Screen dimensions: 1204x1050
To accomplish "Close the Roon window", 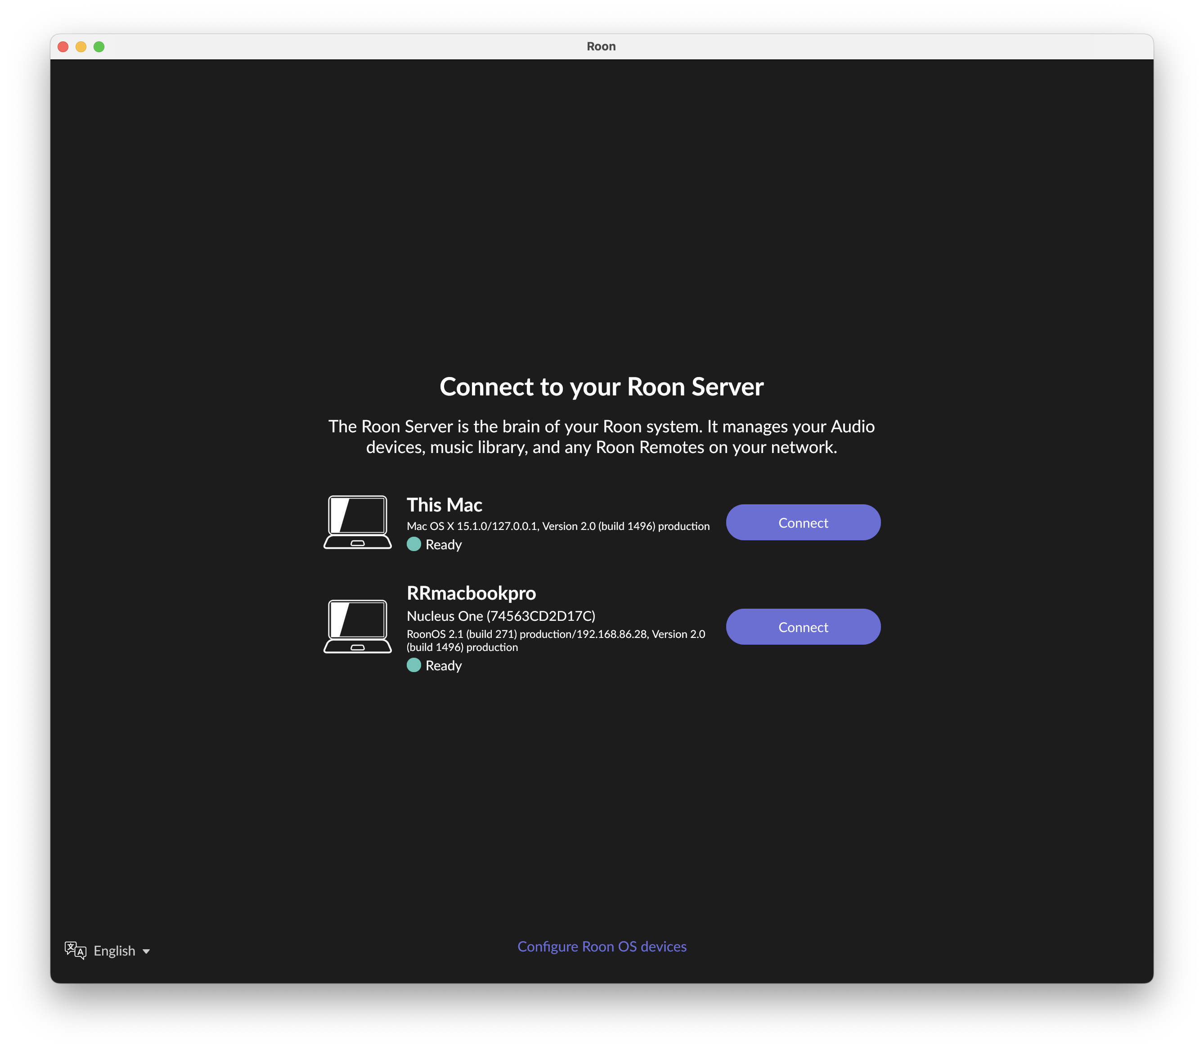I will click(x=63, y=47).
